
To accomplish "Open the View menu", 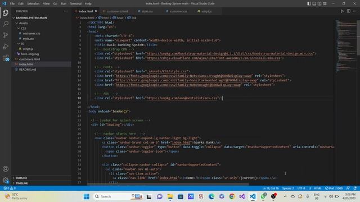I will (46, 3).
